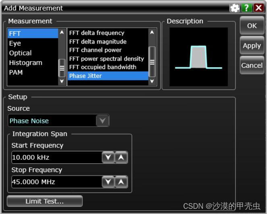Image resolution: width=267 pixels, height=214 pixels.
Task: Open the Source dropdown arrow
Action: click(x=102, y=121)
